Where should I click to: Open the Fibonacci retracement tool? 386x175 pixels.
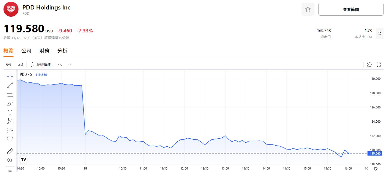click(x=10, y=94)
